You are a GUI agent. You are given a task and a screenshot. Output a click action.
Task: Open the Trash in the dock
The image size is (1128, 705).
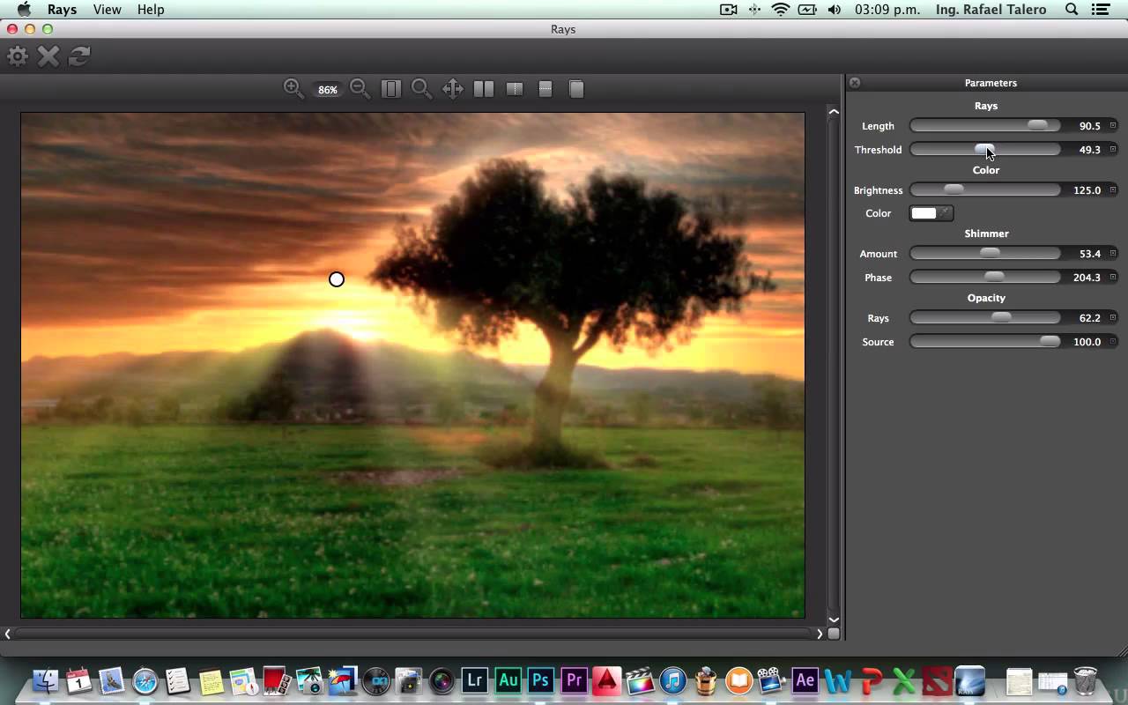pyautogui.click(x=1086, y=680)
